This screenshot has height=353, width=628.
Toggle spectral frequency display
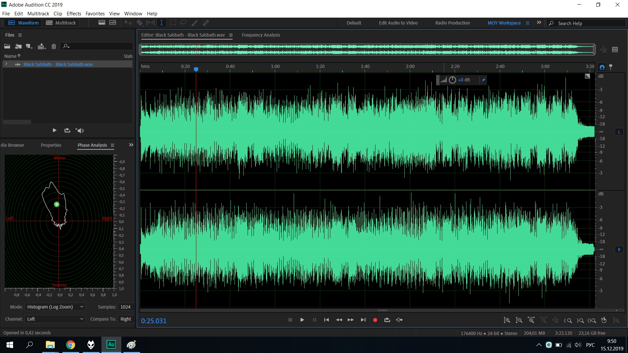pyautogui.click(x=102, y=23)
